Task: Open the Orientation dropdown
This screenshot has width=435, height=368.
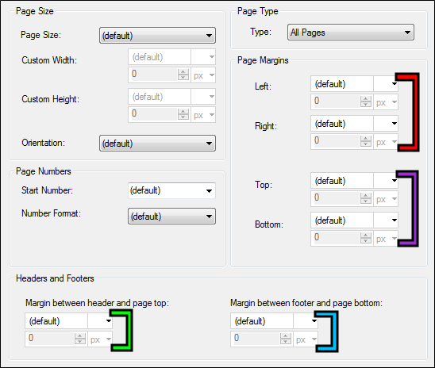Action: click(x=157, y=144)
